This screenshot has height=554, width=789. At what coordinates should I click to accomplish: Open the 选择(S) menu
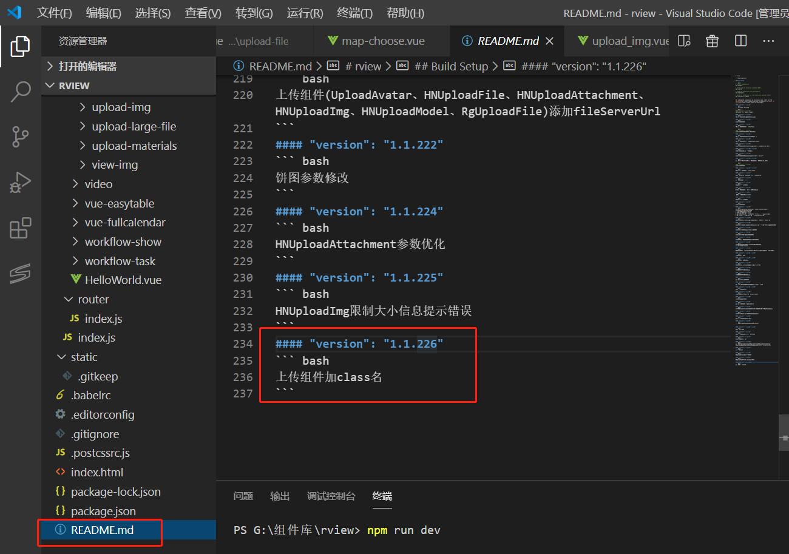point(153,13)
